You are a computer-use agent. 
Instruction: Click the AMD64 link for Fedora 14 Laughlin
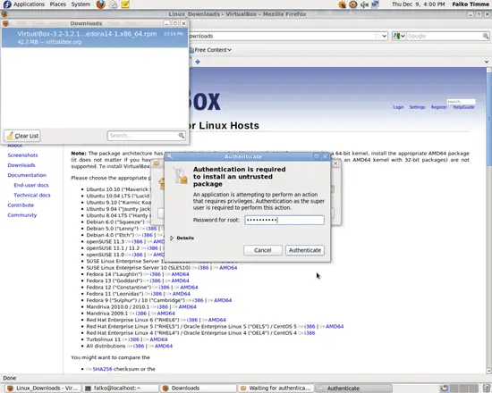click(180, 274)
